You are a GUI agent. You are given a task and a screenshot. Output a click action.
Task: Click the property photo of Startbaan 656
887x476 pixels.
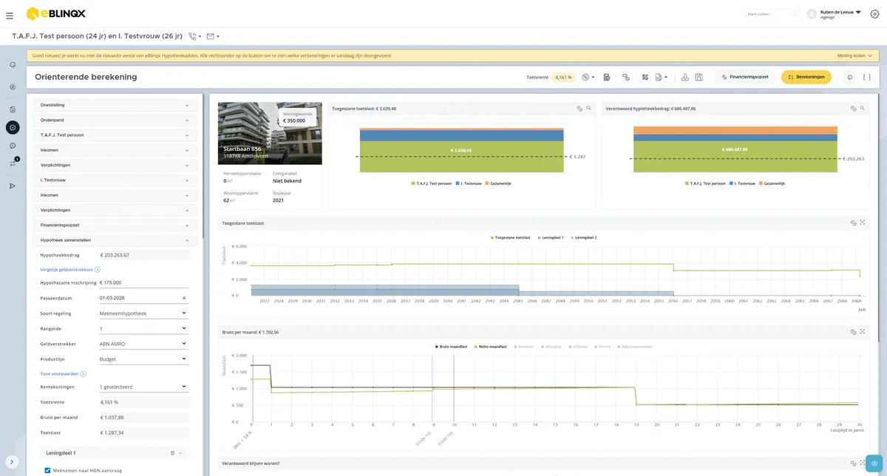pos(270,133)
